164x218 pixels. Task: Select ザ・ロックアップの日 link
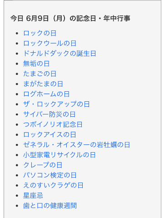56,104
